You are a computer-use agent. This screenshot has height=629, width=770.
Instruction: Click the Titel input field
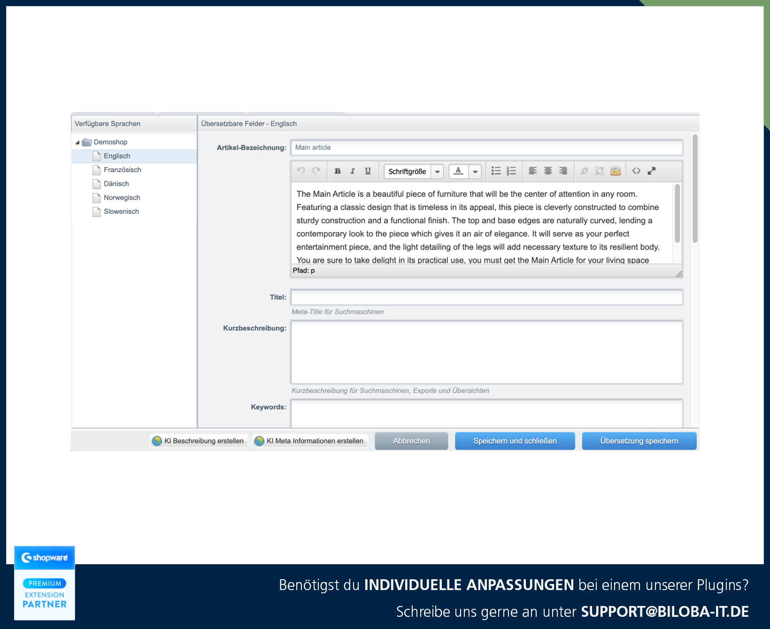(486, 297)
